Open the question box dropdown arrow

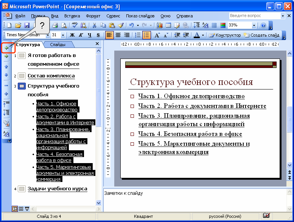283,16
